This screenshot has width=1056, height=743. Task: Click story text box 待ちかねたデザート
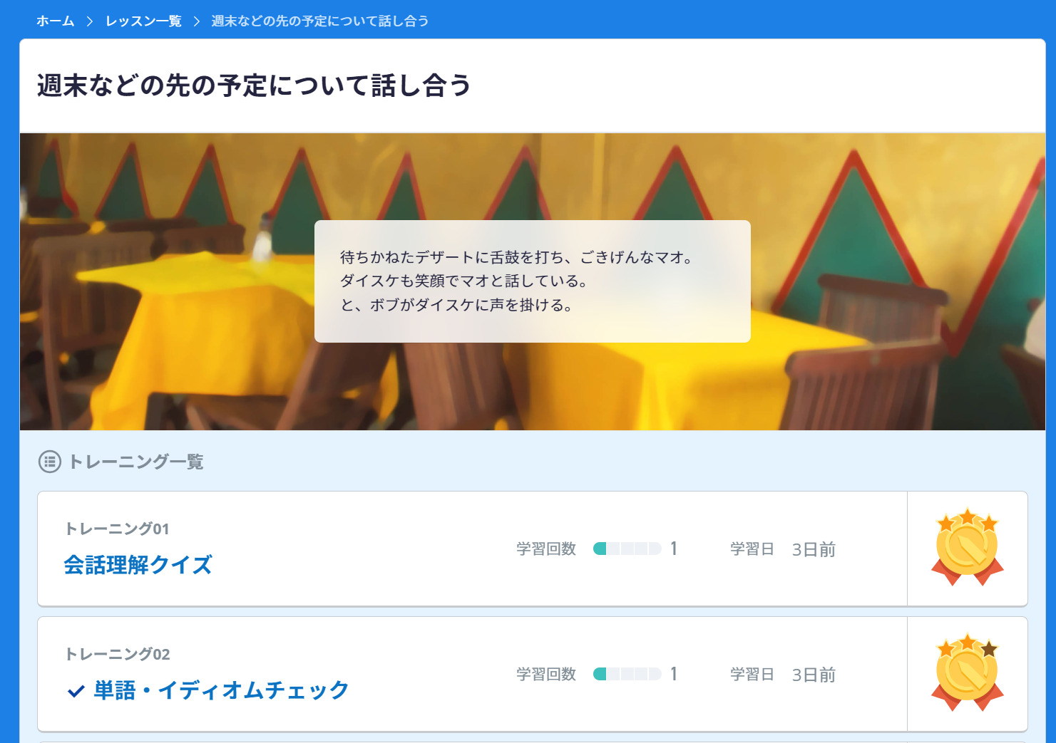tap(533, 281)
